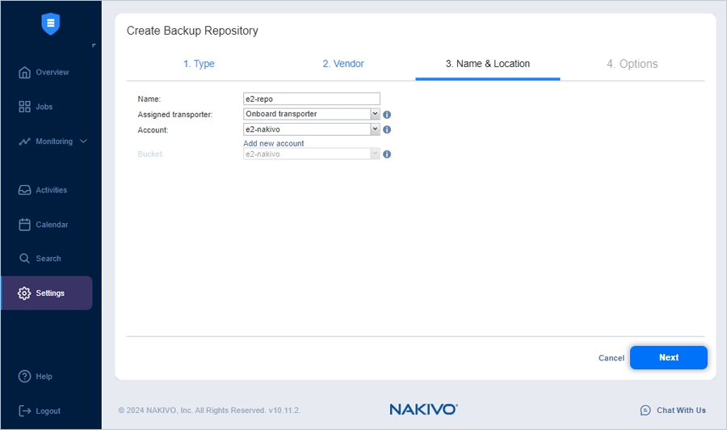
Task: Click the Jobs grid icon
Action: click(24, 107)
